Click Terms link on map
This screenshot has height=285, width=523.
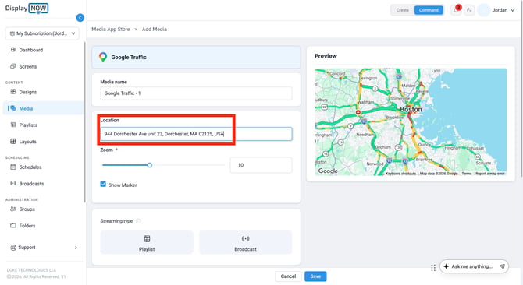tap(467, 174)
